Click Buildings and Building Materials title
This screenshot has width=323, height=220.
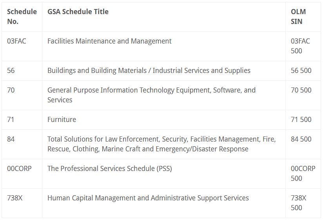[x=149, y=71]
